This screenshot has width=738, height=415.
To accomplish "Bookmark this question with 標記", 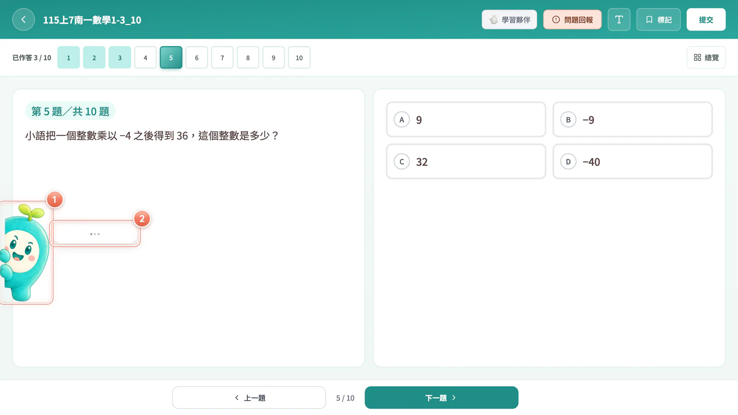I will [658, 19].
